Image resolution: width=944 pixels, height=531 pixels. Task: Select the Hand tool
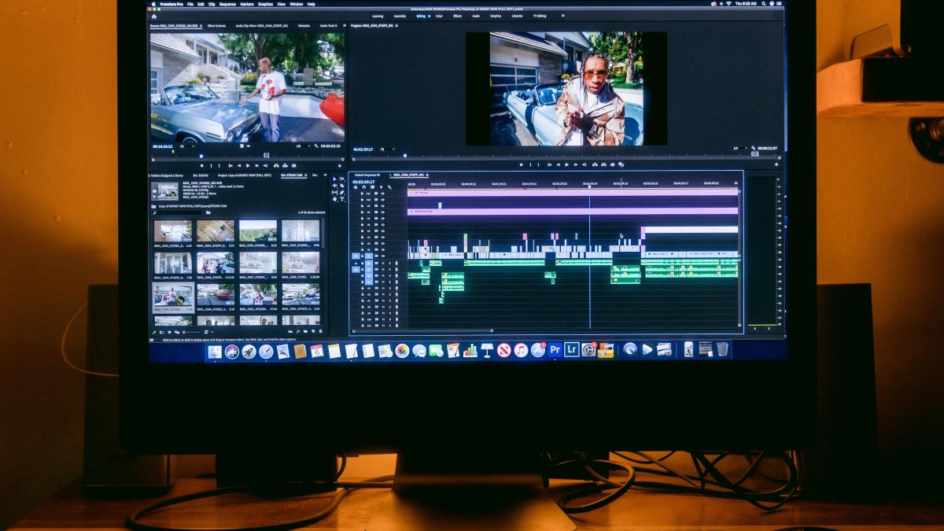point(334,199)
